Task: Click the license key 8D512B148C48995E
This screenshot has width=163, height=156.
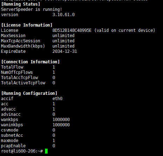Action: click(x=72, y=30)
